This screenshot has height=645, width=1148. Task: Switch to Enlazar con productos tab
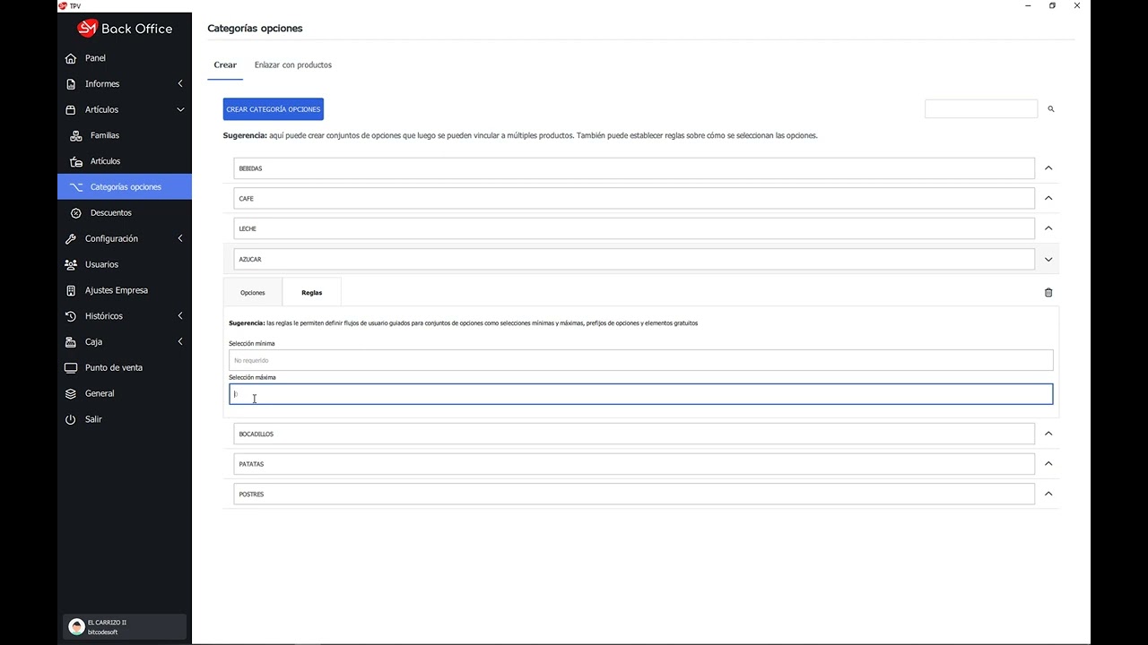click(292, 65)
